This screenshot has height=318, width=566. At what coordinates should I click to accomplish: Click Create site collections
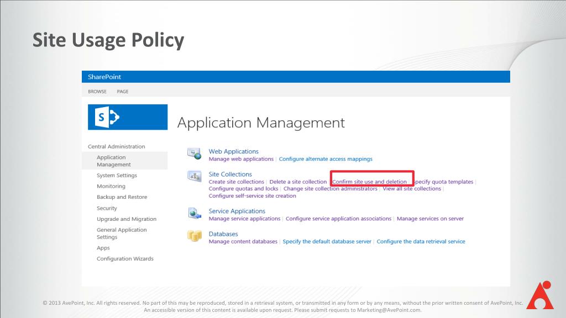click(x=237, y=182)
